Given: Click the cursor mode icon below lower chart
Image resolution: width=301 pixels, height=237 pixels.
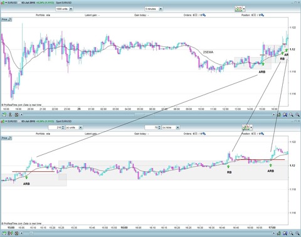Looking at the screenshot, I should pos(10,233).
